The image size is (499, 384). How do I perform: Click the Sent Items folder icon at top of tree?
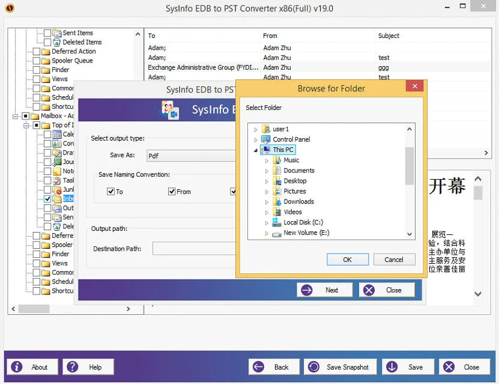click(57, 33)
